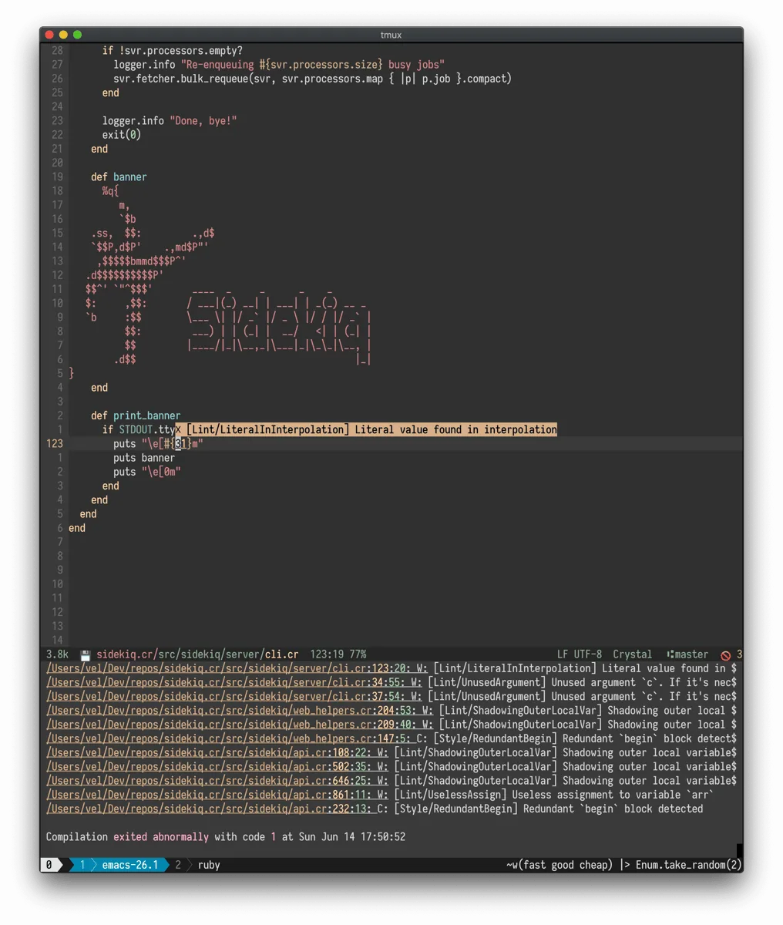Place cursor on 'def banner' line
Image resolution: width=783 pixels, height=925 pixels.
coord(119,177)
